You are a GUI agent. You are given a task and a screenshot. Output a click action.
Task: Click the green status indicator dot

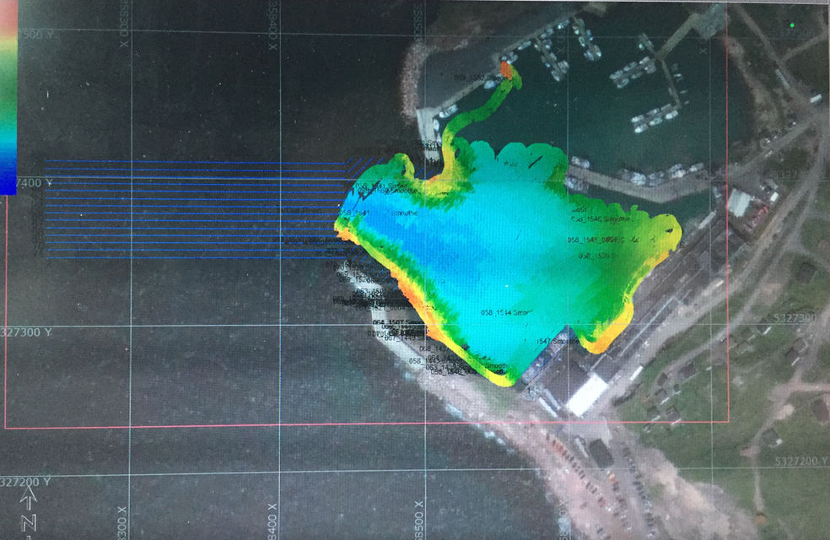point(790,26)
